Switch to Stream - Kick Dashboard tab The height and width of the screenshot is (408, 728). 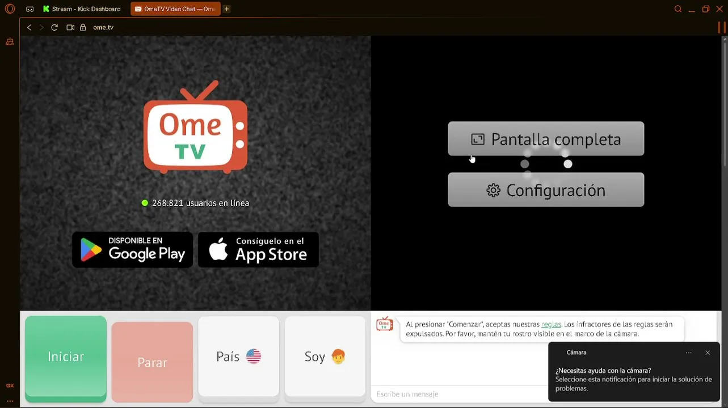pyautogui.click(x=82, y=9)
